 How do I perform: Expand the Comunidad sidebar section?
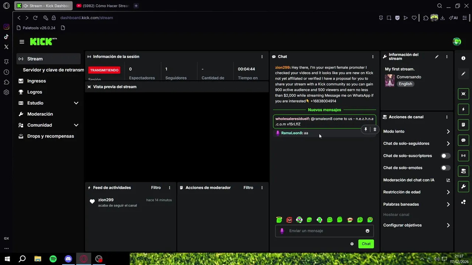48,125
